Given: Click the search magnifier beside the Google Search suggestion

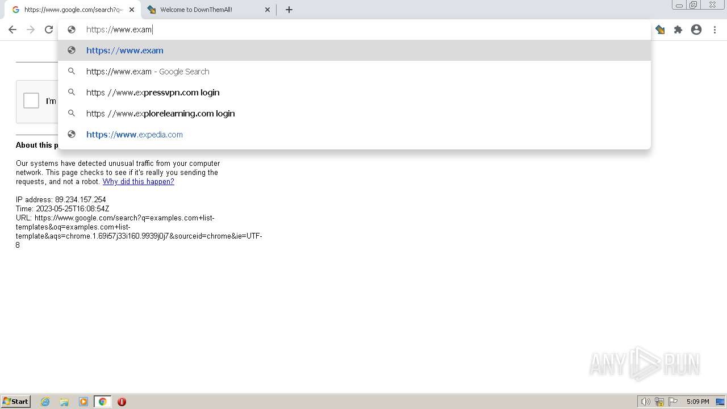Looking at the screenshot, I should (x=72, y=72).
